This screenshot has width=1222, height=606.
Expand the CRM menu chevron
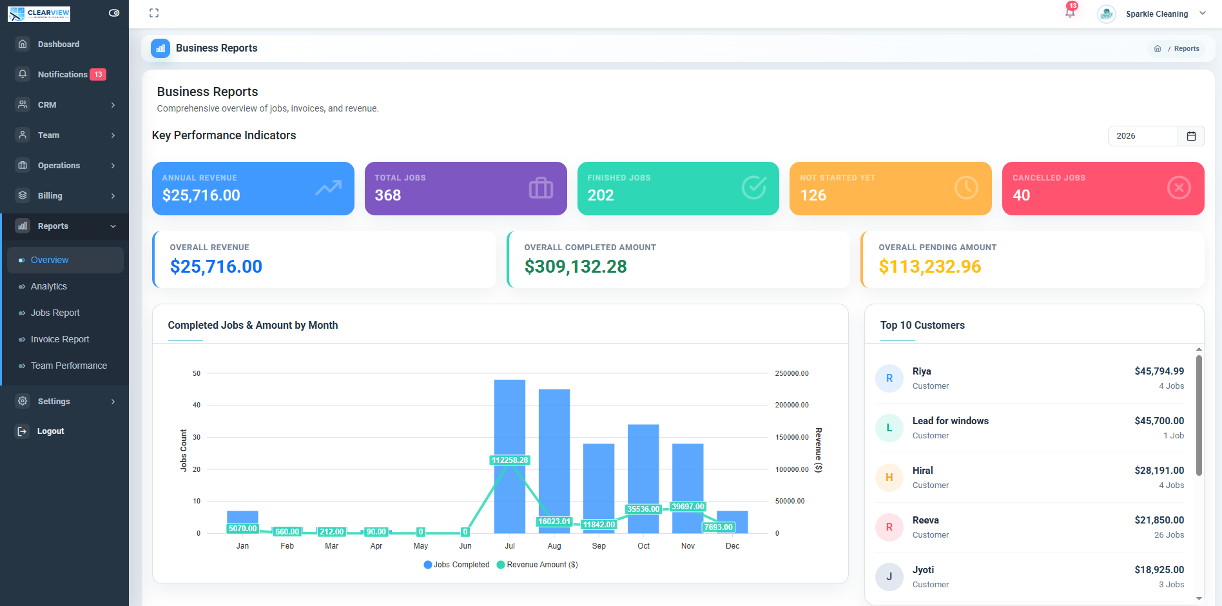tap(113, 104)
